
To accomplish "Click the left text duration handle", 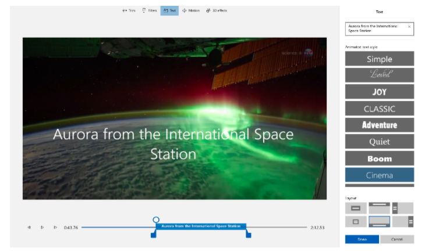I will point(154,235).
